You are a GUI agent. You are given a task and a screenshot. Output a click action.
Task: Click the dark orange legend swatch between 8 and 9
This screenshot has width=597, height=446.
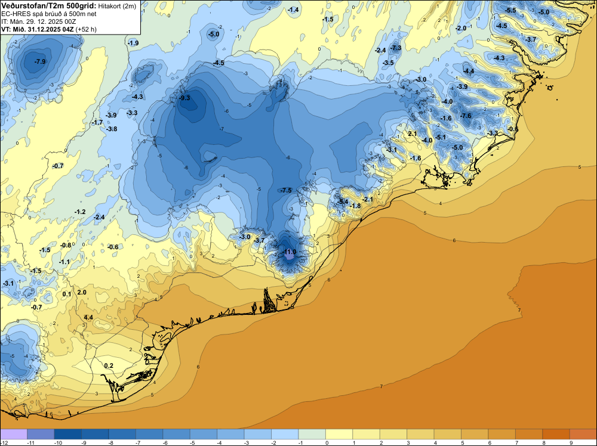point(556,434)
